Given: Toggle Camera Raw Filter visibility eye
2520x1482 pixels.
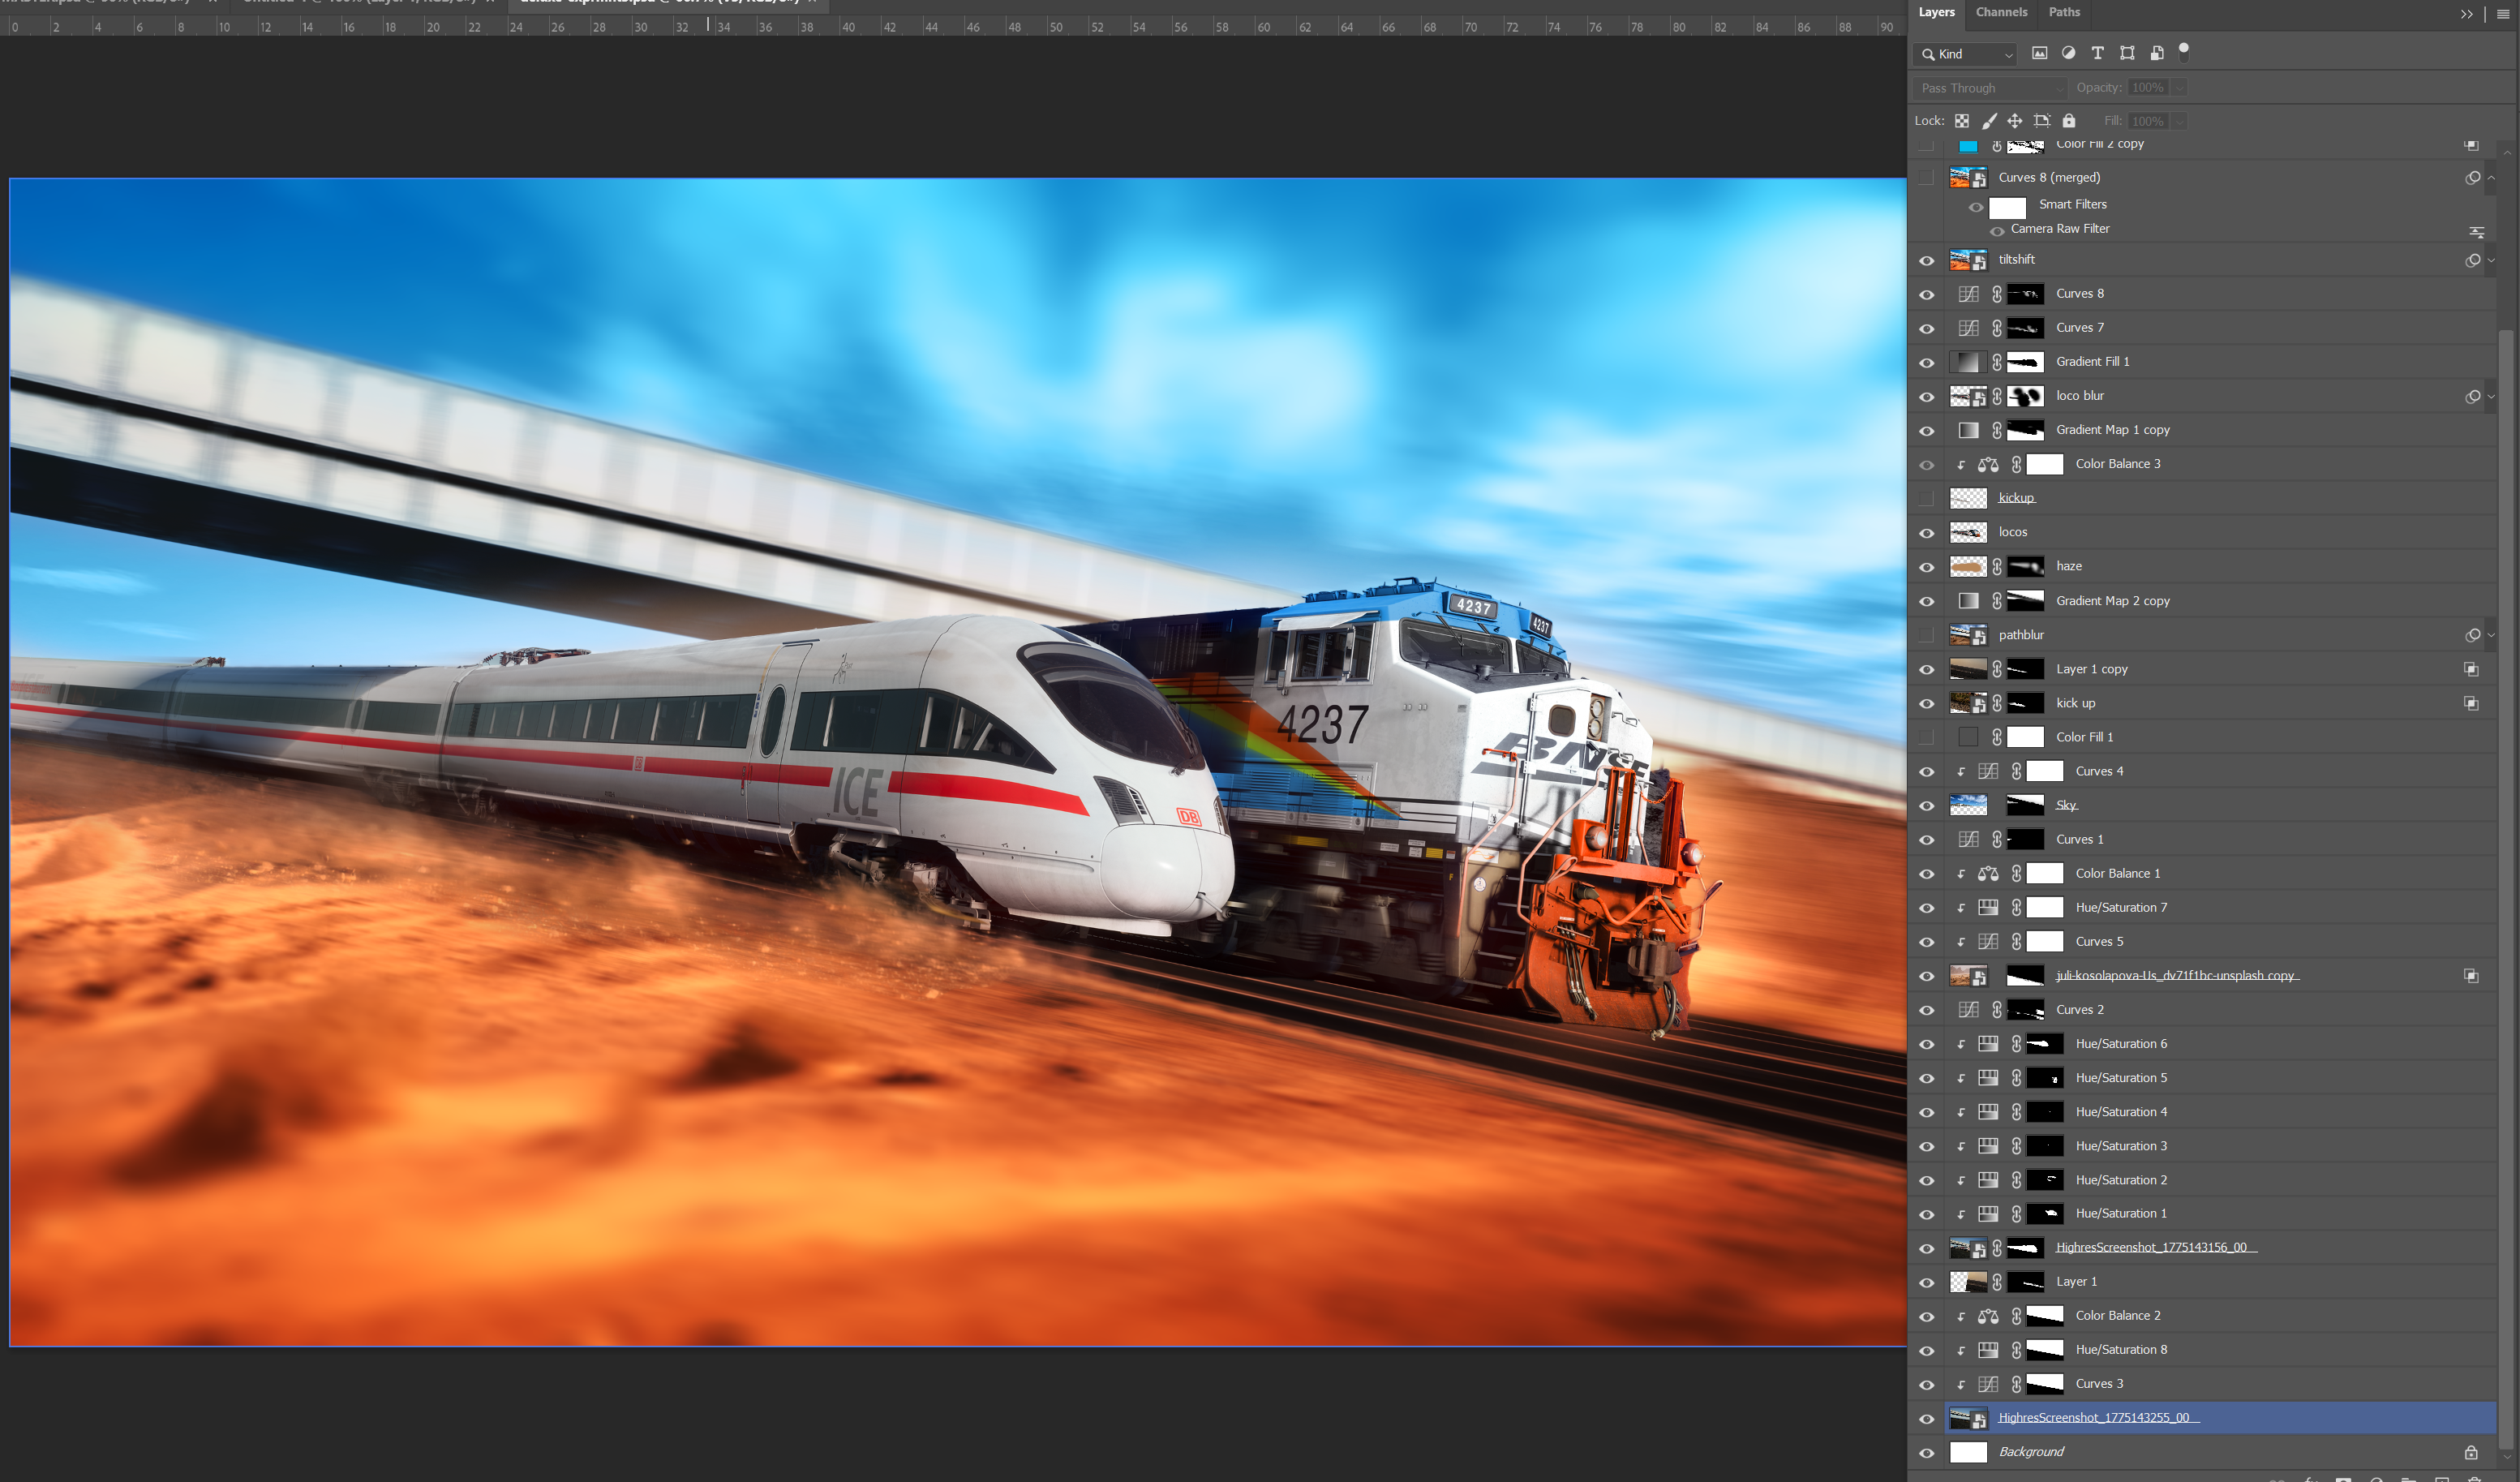Looking at the screenshot, I should (x=1997, y=231).
